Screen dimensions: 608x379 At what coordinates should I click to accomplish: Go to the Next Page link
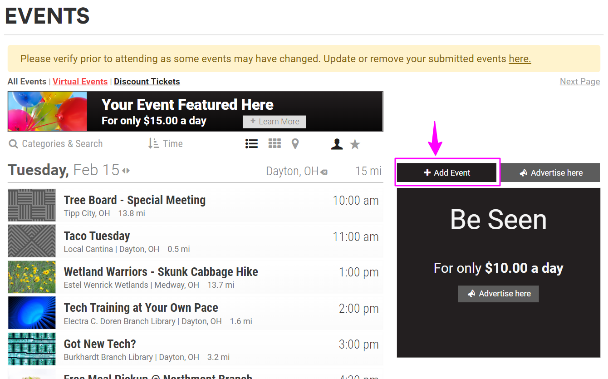click(x=580, y=82)
